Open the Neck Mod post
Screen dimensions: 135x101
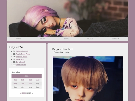pos(20,59)
